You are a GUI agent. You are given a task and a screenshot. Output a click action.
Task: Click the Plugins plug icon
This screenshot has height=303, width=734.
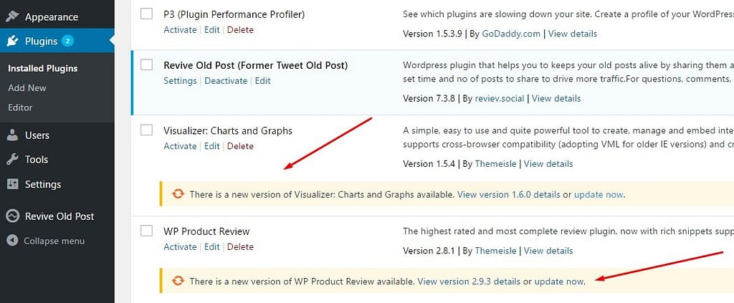coord(12,41)
